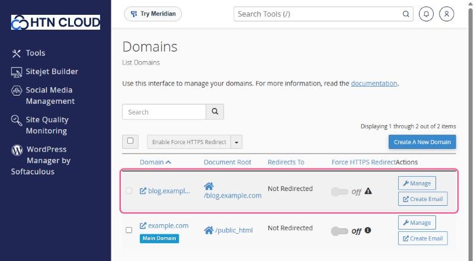Open WordPress Manager by Softaculous

(x=41, y=160)
